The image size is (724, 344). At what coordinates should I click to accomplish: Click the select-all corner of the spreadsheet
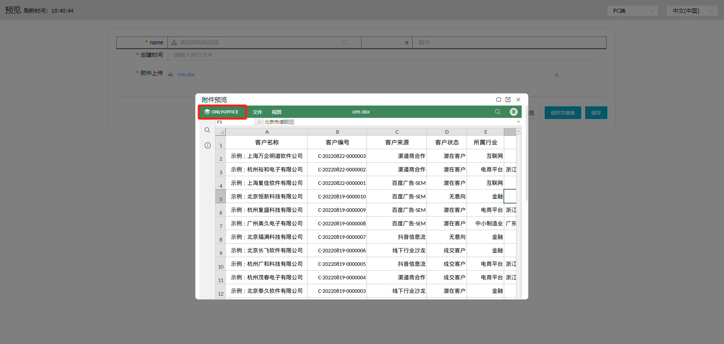click(x=221, y=132)
